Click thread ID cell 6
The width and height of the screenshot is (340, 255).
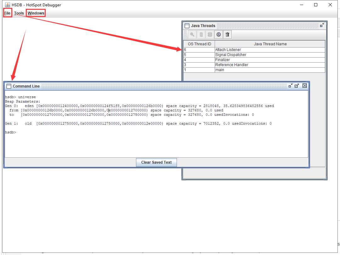pyautogui.click(x=199, y=50)
